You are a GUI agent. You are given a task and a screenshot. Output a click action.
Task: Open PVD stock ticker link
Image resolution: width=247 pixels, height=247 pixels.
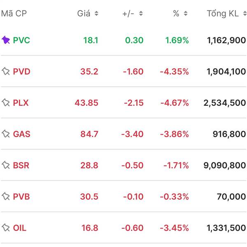coord(21,72)
